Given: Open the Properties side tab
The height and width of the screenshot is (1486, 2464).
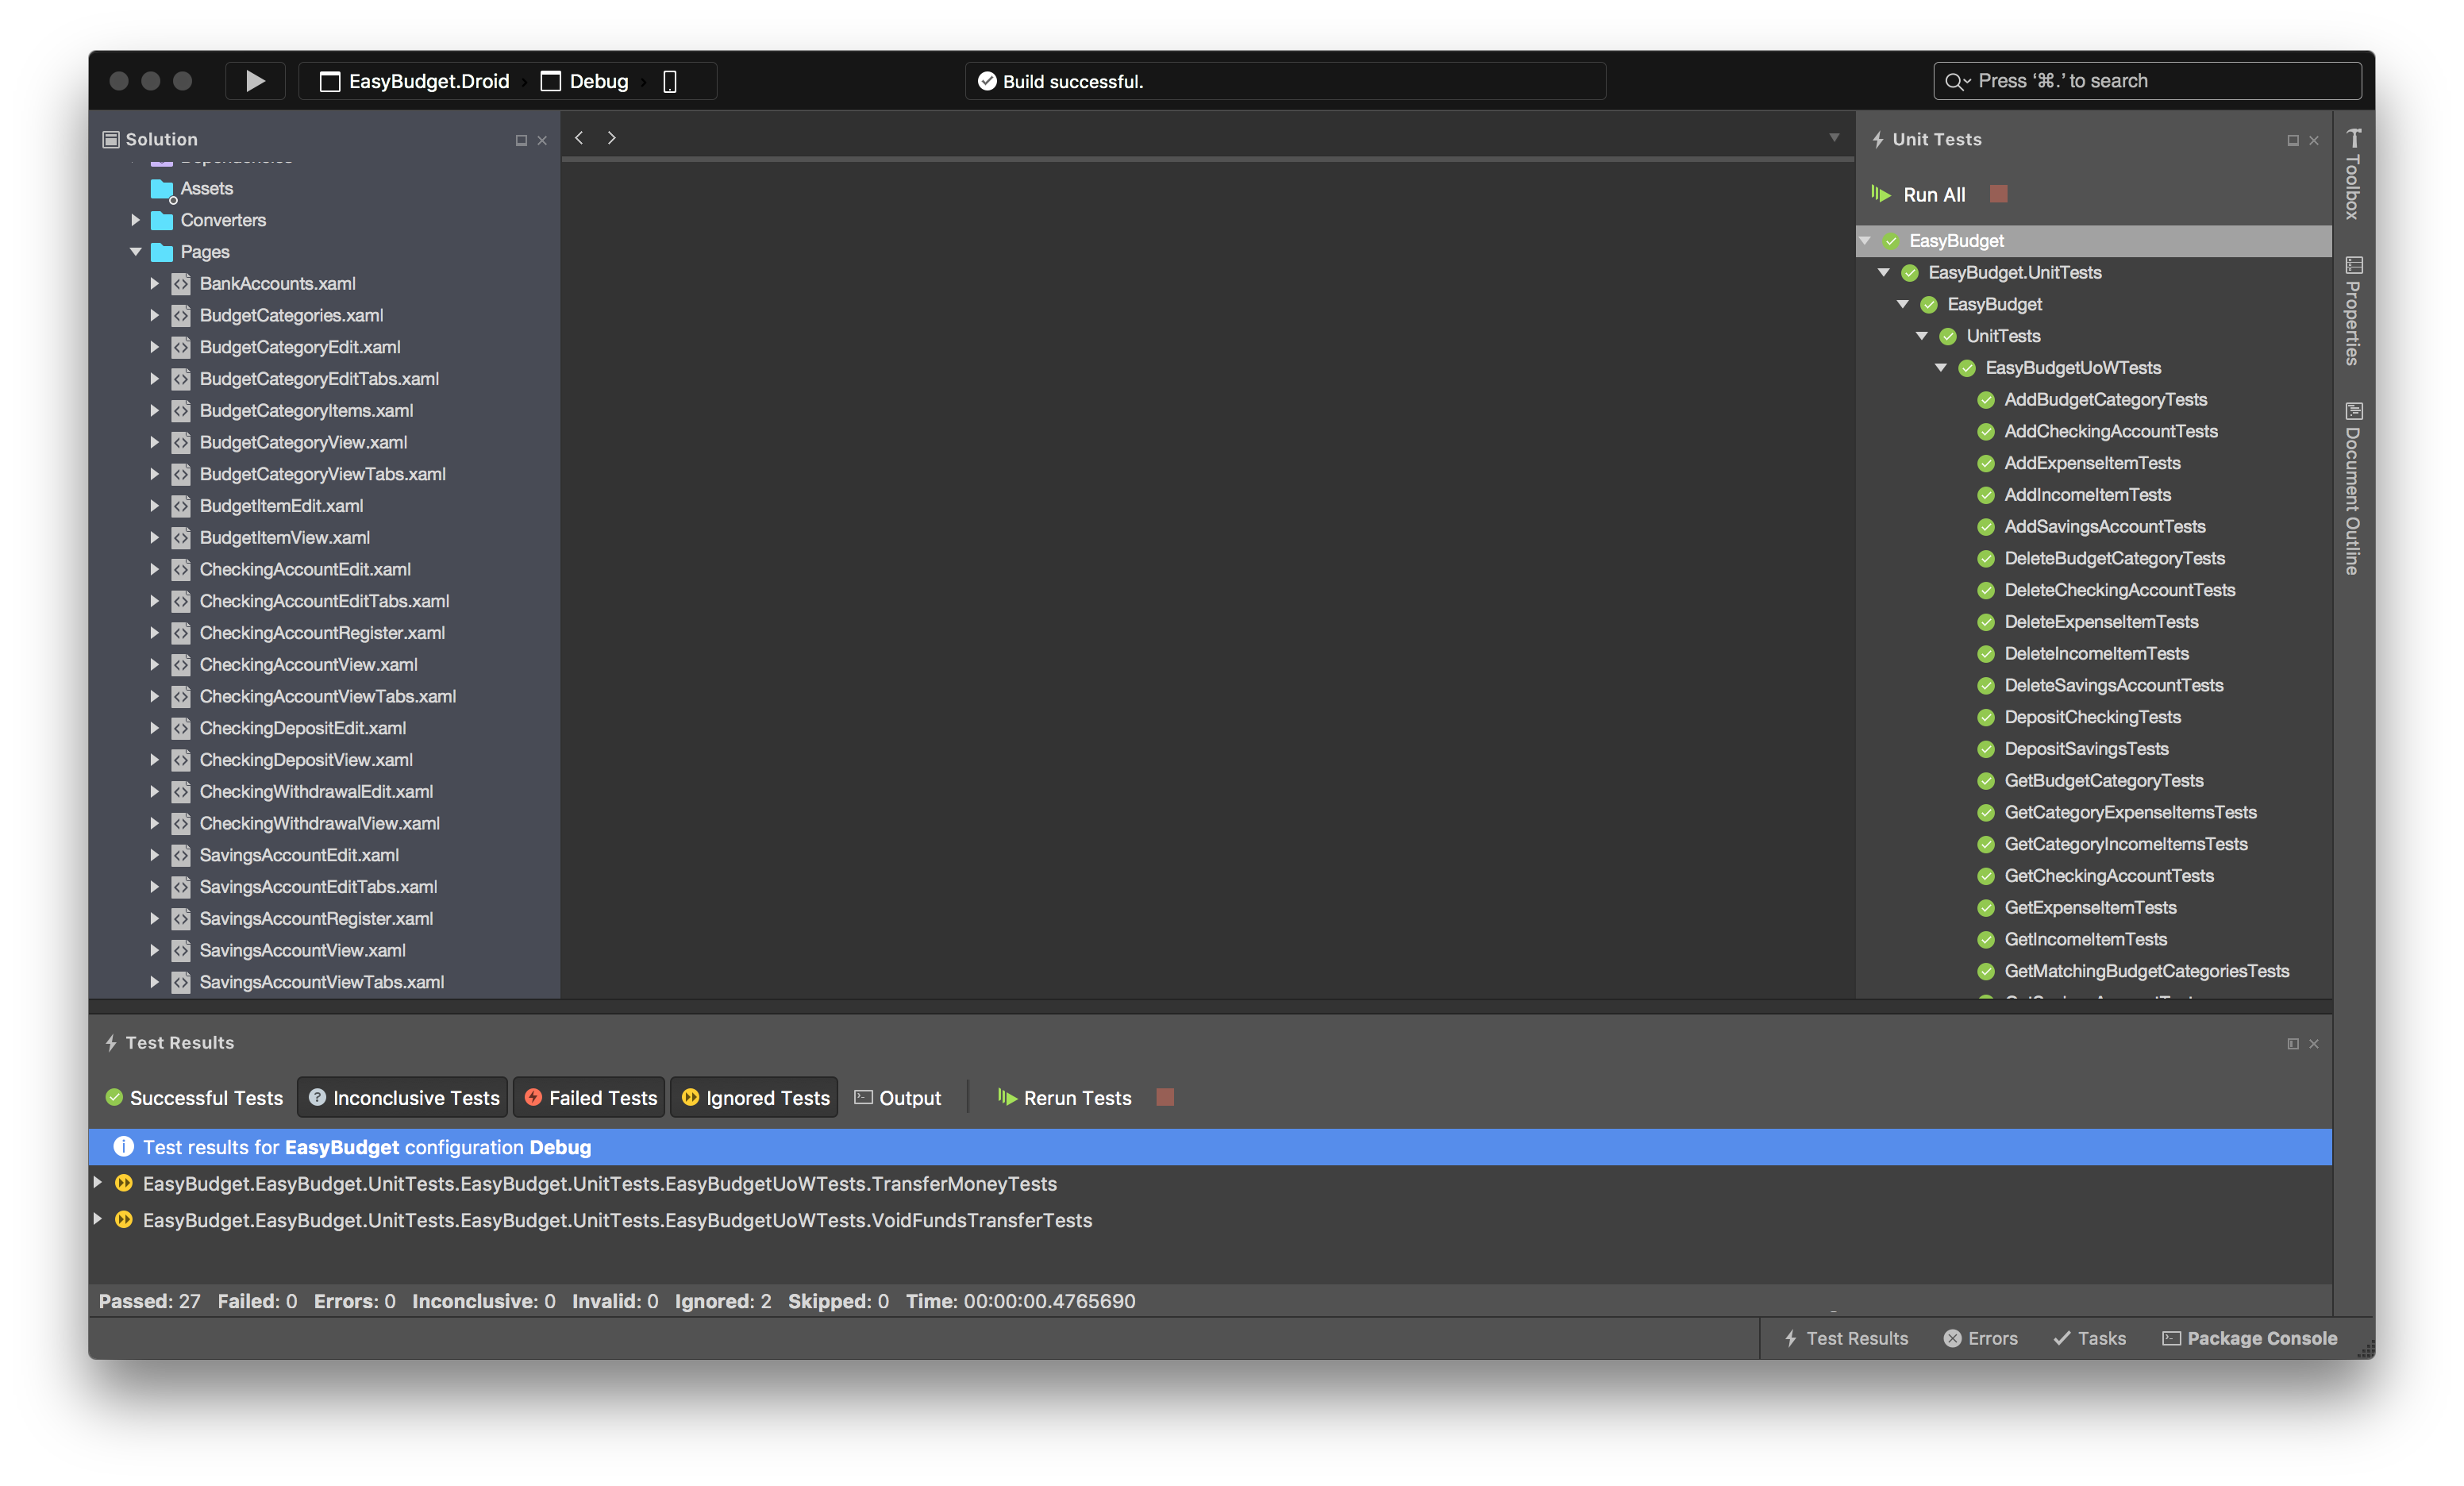Looking at the screenshot, I should pos(2353,311).
